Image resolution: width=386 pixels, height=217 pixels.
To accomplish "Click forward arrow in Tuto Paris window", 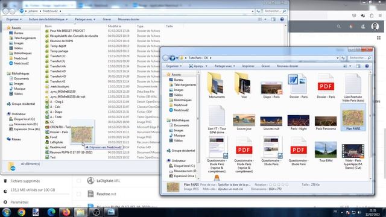I will (x=172, y=58).
